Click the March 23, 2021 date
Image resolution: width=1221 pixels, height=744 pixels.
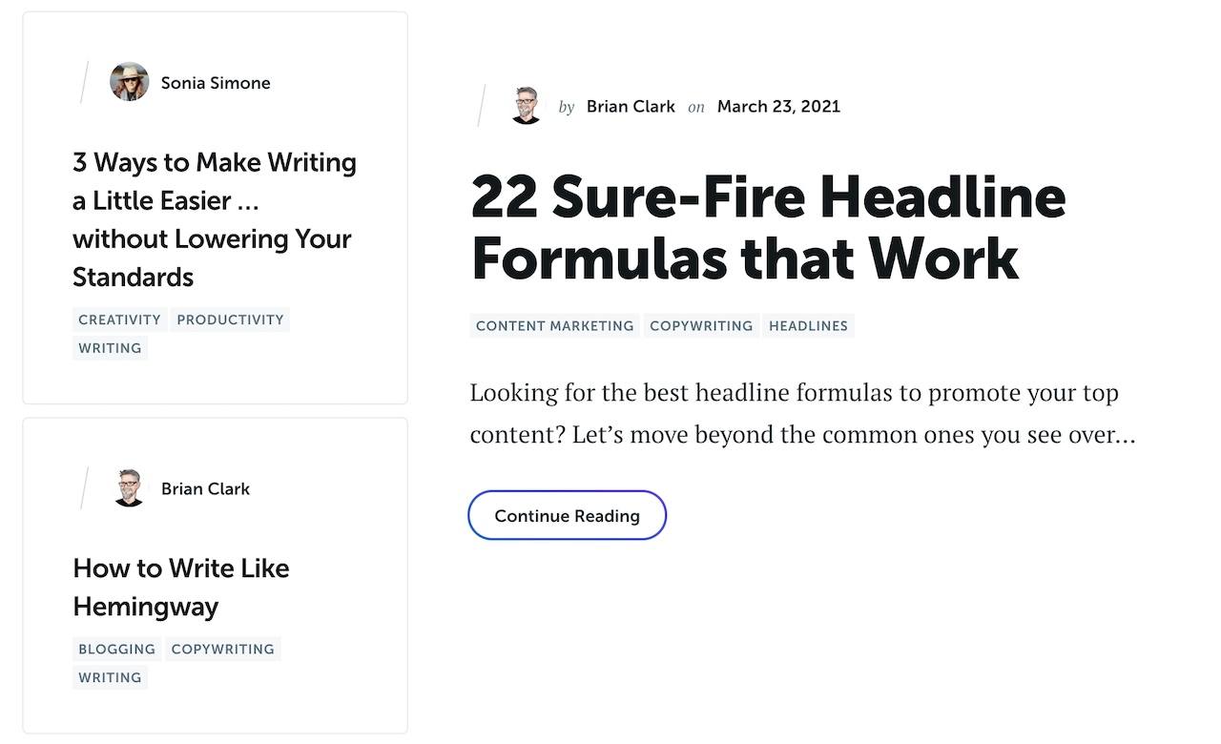(778, 106)
